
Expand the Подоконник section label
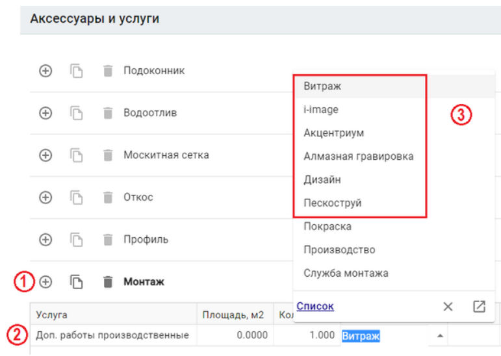[x=154, y=70]
